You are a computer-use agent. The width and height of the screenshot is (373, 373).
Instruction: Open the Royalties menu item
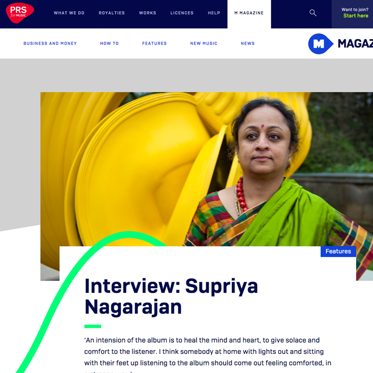tap(111, 13)
